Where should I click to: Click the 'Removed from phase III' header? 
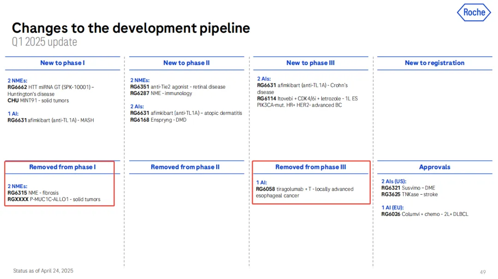311,167
